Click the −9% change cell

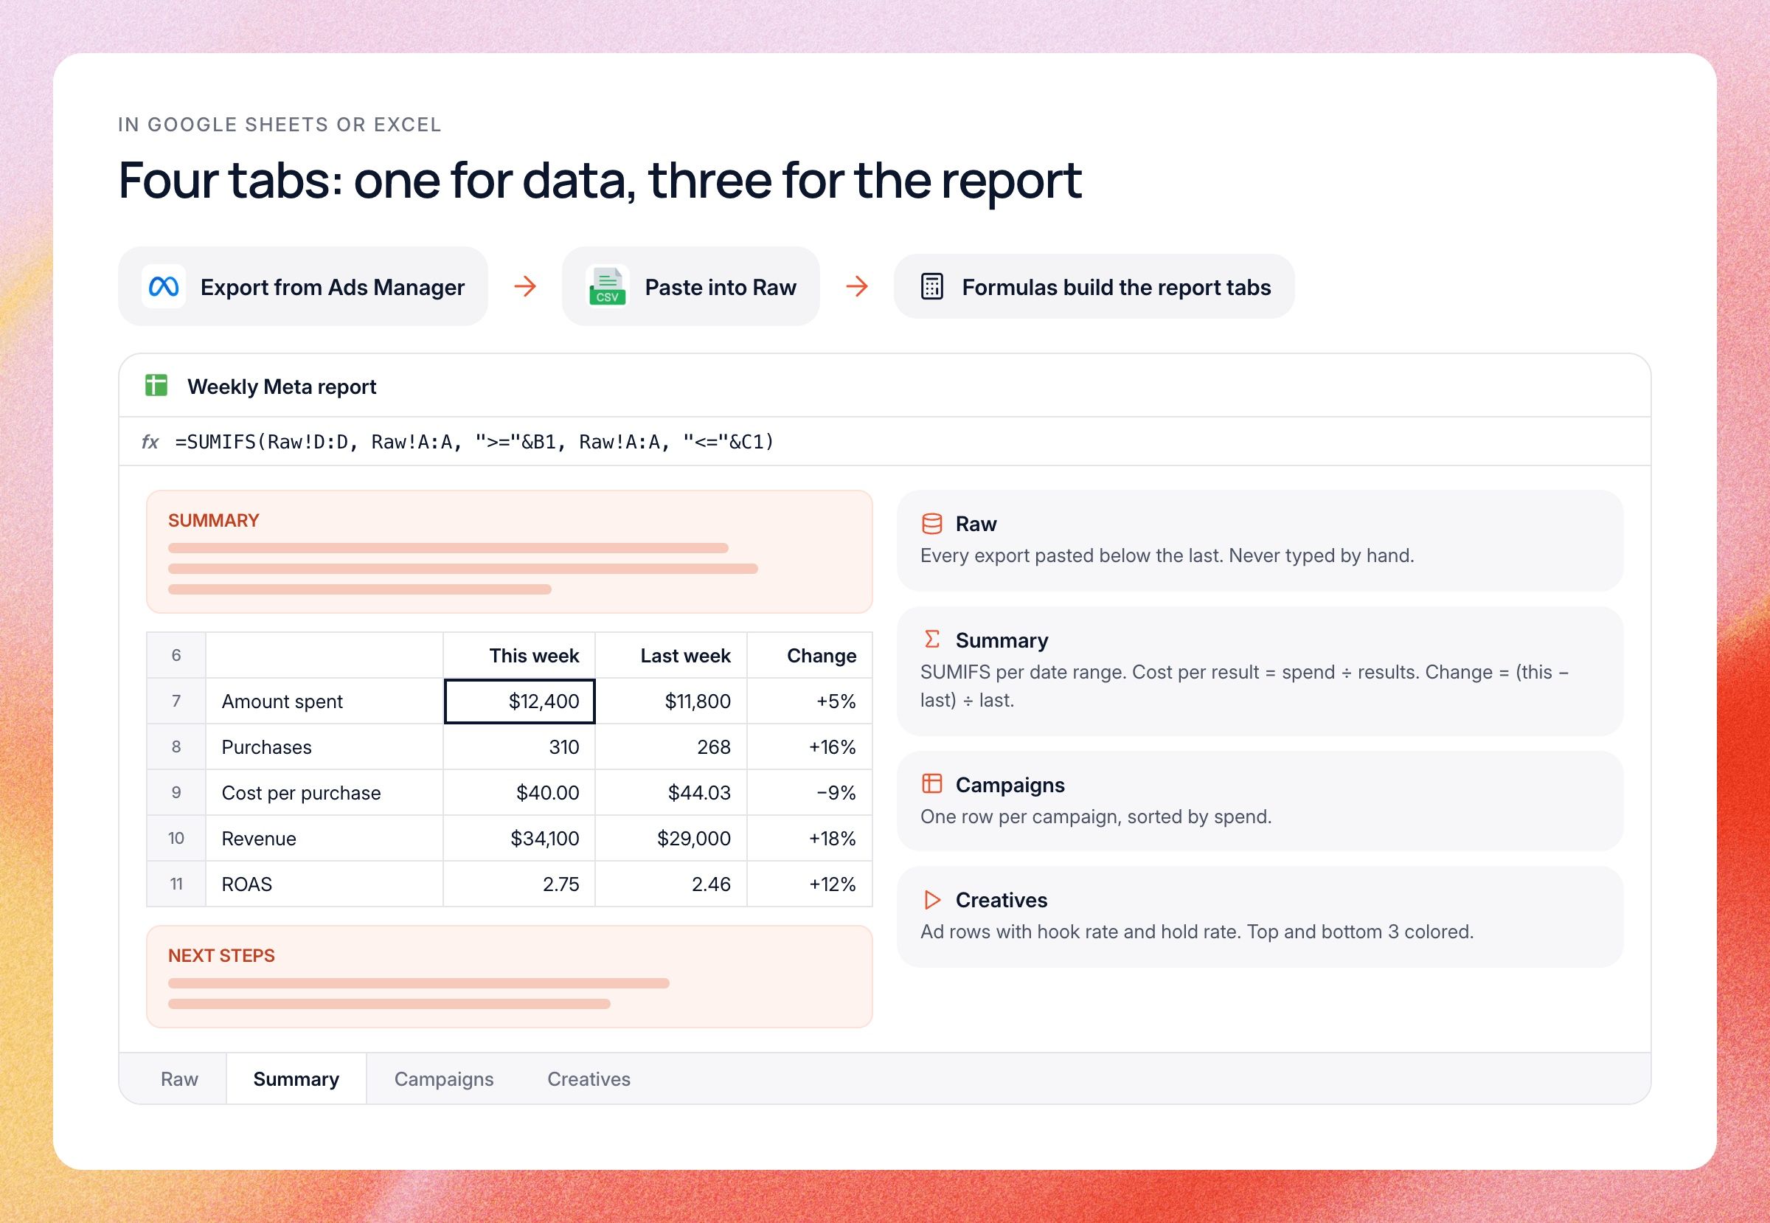click(810, 792)
